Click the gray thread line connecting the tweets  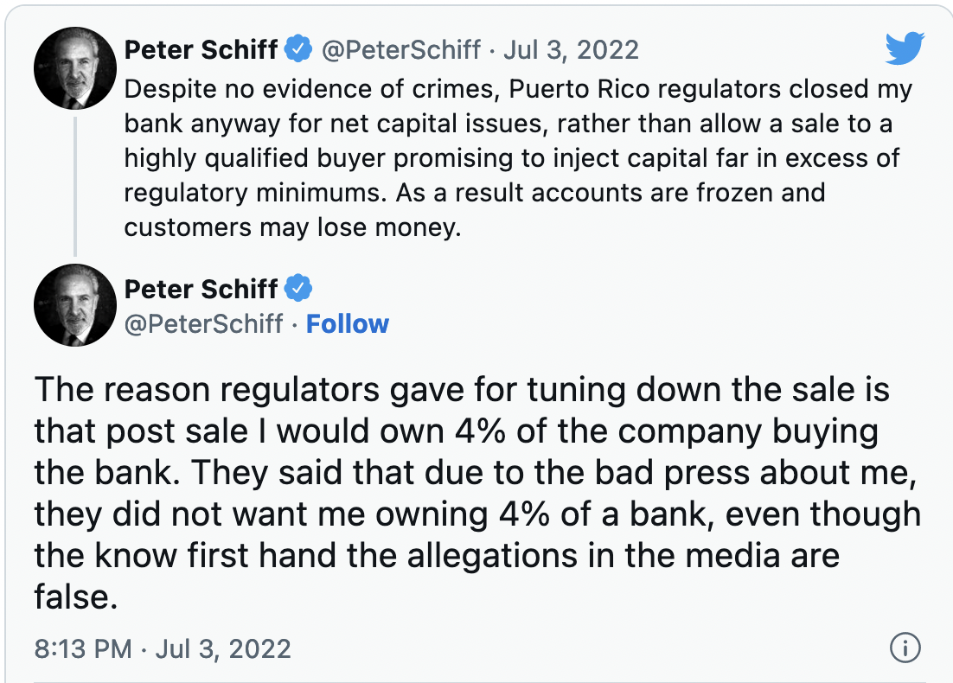point(75,186)
